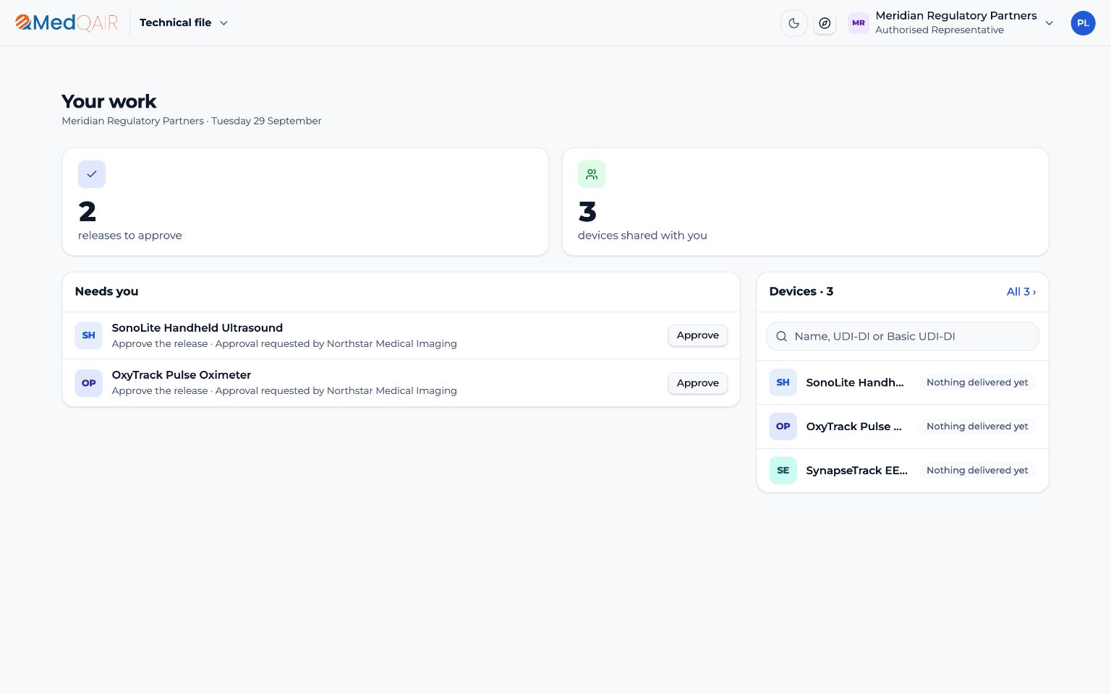
Task: Click the MedQAIR logo
Action: coord(67,23)
